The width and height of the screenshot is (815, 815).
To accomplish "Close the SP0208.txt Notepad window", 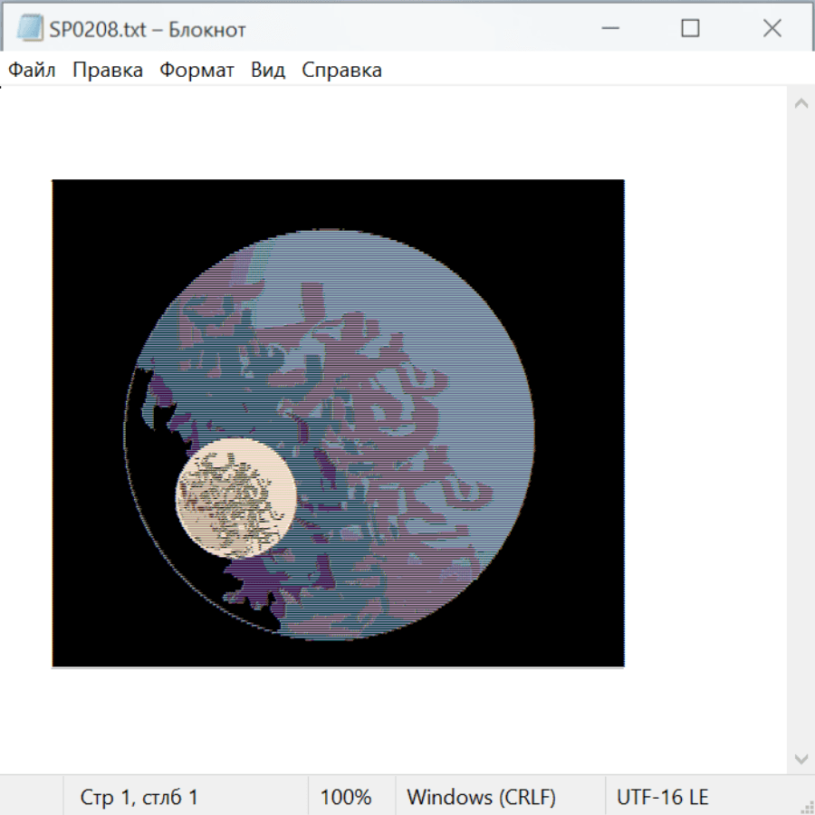I will (772, 29).
